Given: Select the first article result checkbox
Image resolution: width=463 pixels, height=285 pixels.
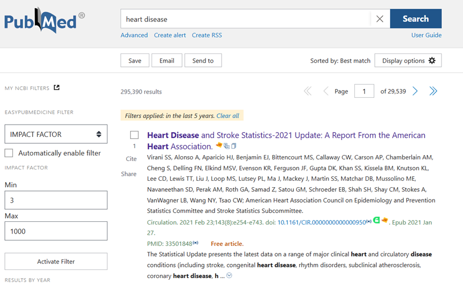Looking at the screenshot, I should 134,135.
